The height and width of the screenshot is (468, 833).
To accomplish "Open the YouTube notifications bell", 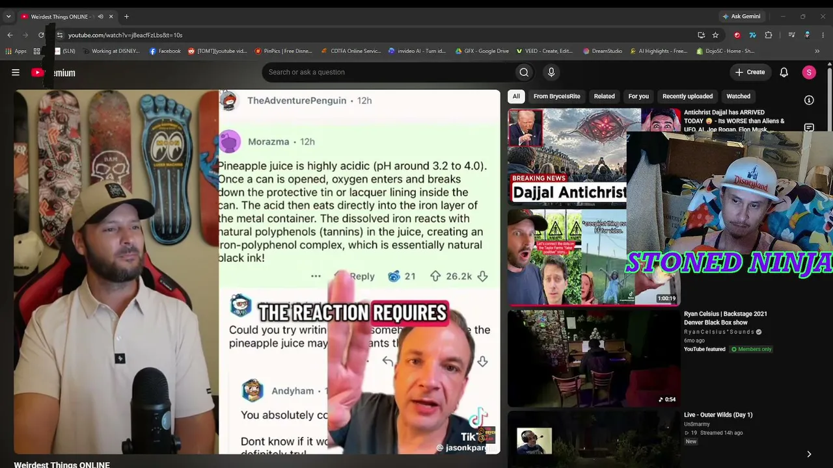I will (x=784, y=73).
